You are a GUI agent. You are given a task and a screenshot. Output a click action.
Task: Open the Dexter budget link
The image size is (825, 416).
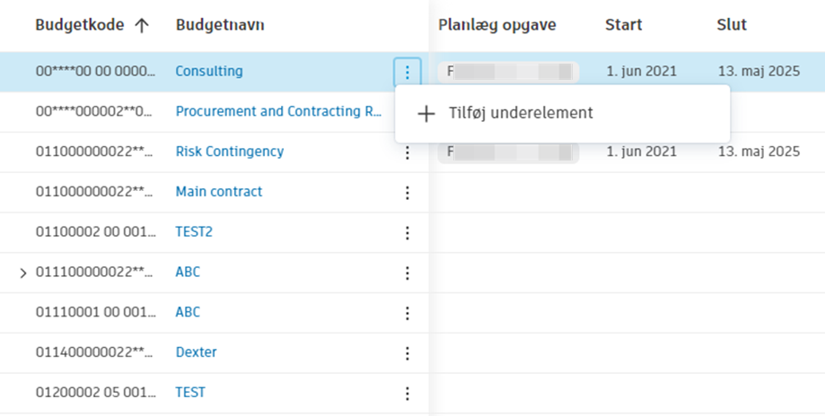point(196,352)
